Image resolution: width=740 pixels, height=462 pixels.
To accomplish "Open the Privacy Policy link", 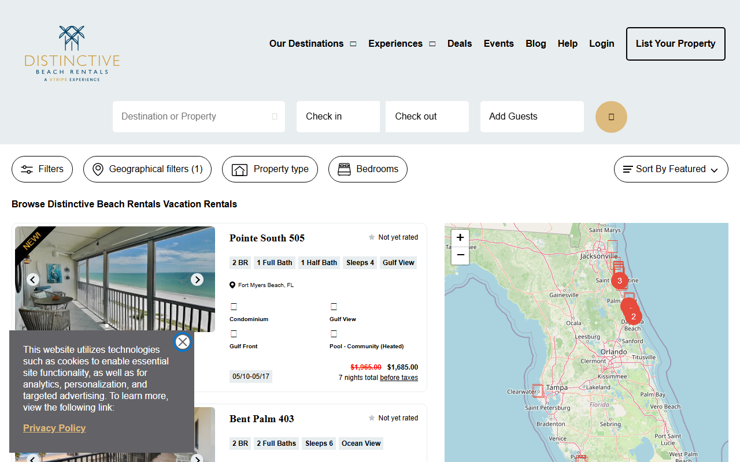I will (x=54, y=428).
